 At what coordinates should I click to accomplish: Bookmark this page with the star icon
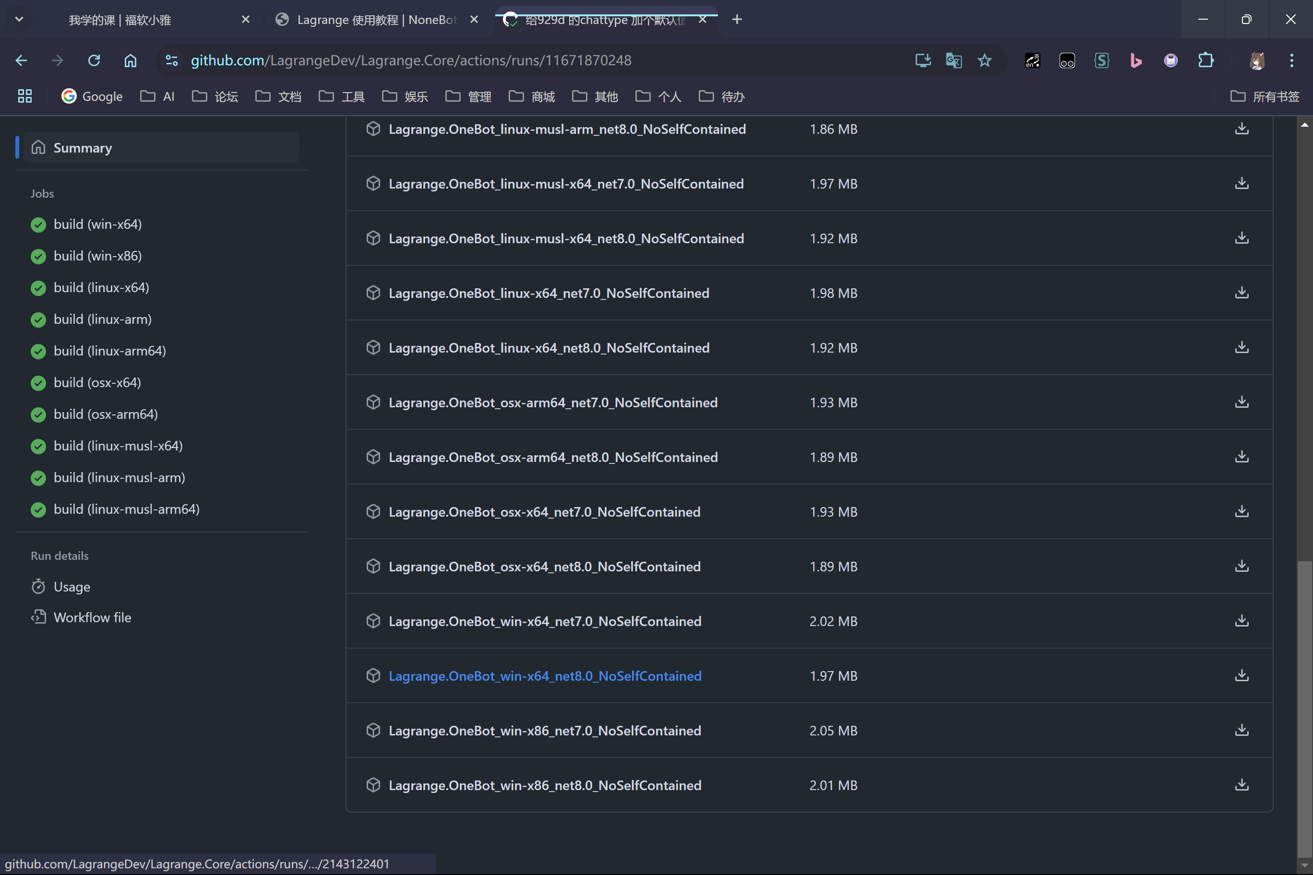(984, 60)
